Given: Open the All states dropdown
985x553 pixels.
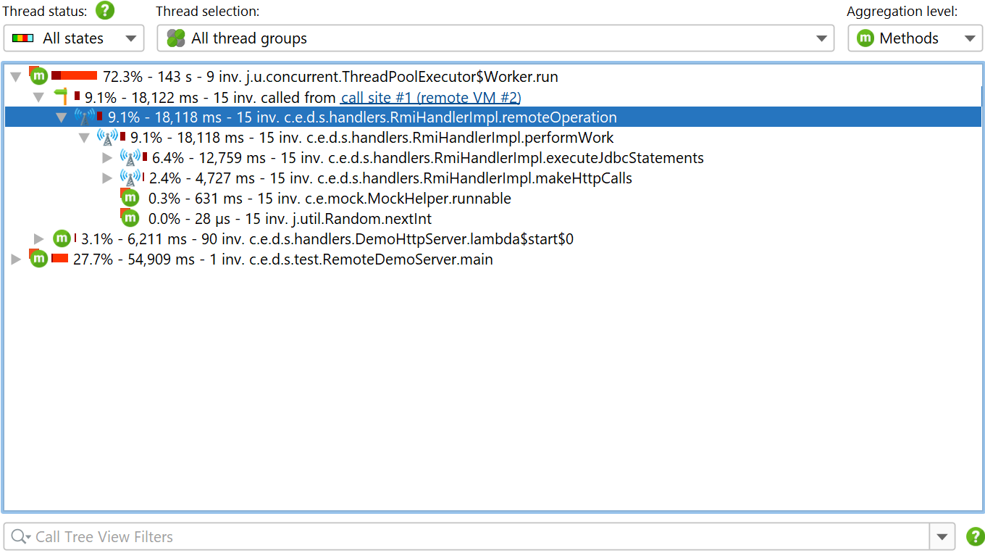Looking at the screenshot, I should tap(74, 38).
